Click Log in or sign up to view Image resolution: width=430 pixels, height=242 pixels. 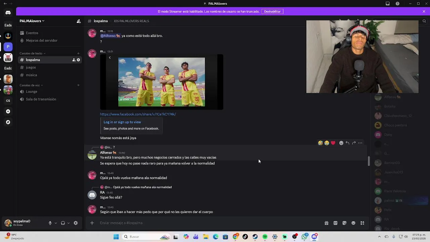click(122, 122)
